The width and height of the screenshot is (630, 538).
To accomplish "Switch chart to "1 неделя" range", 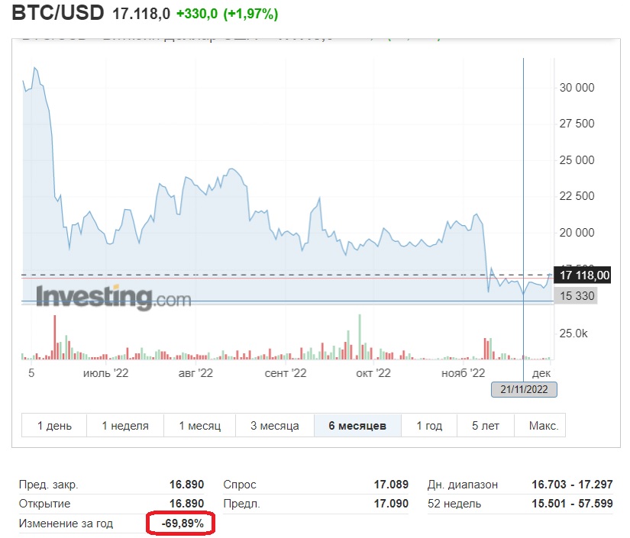I will coord(125,426).
